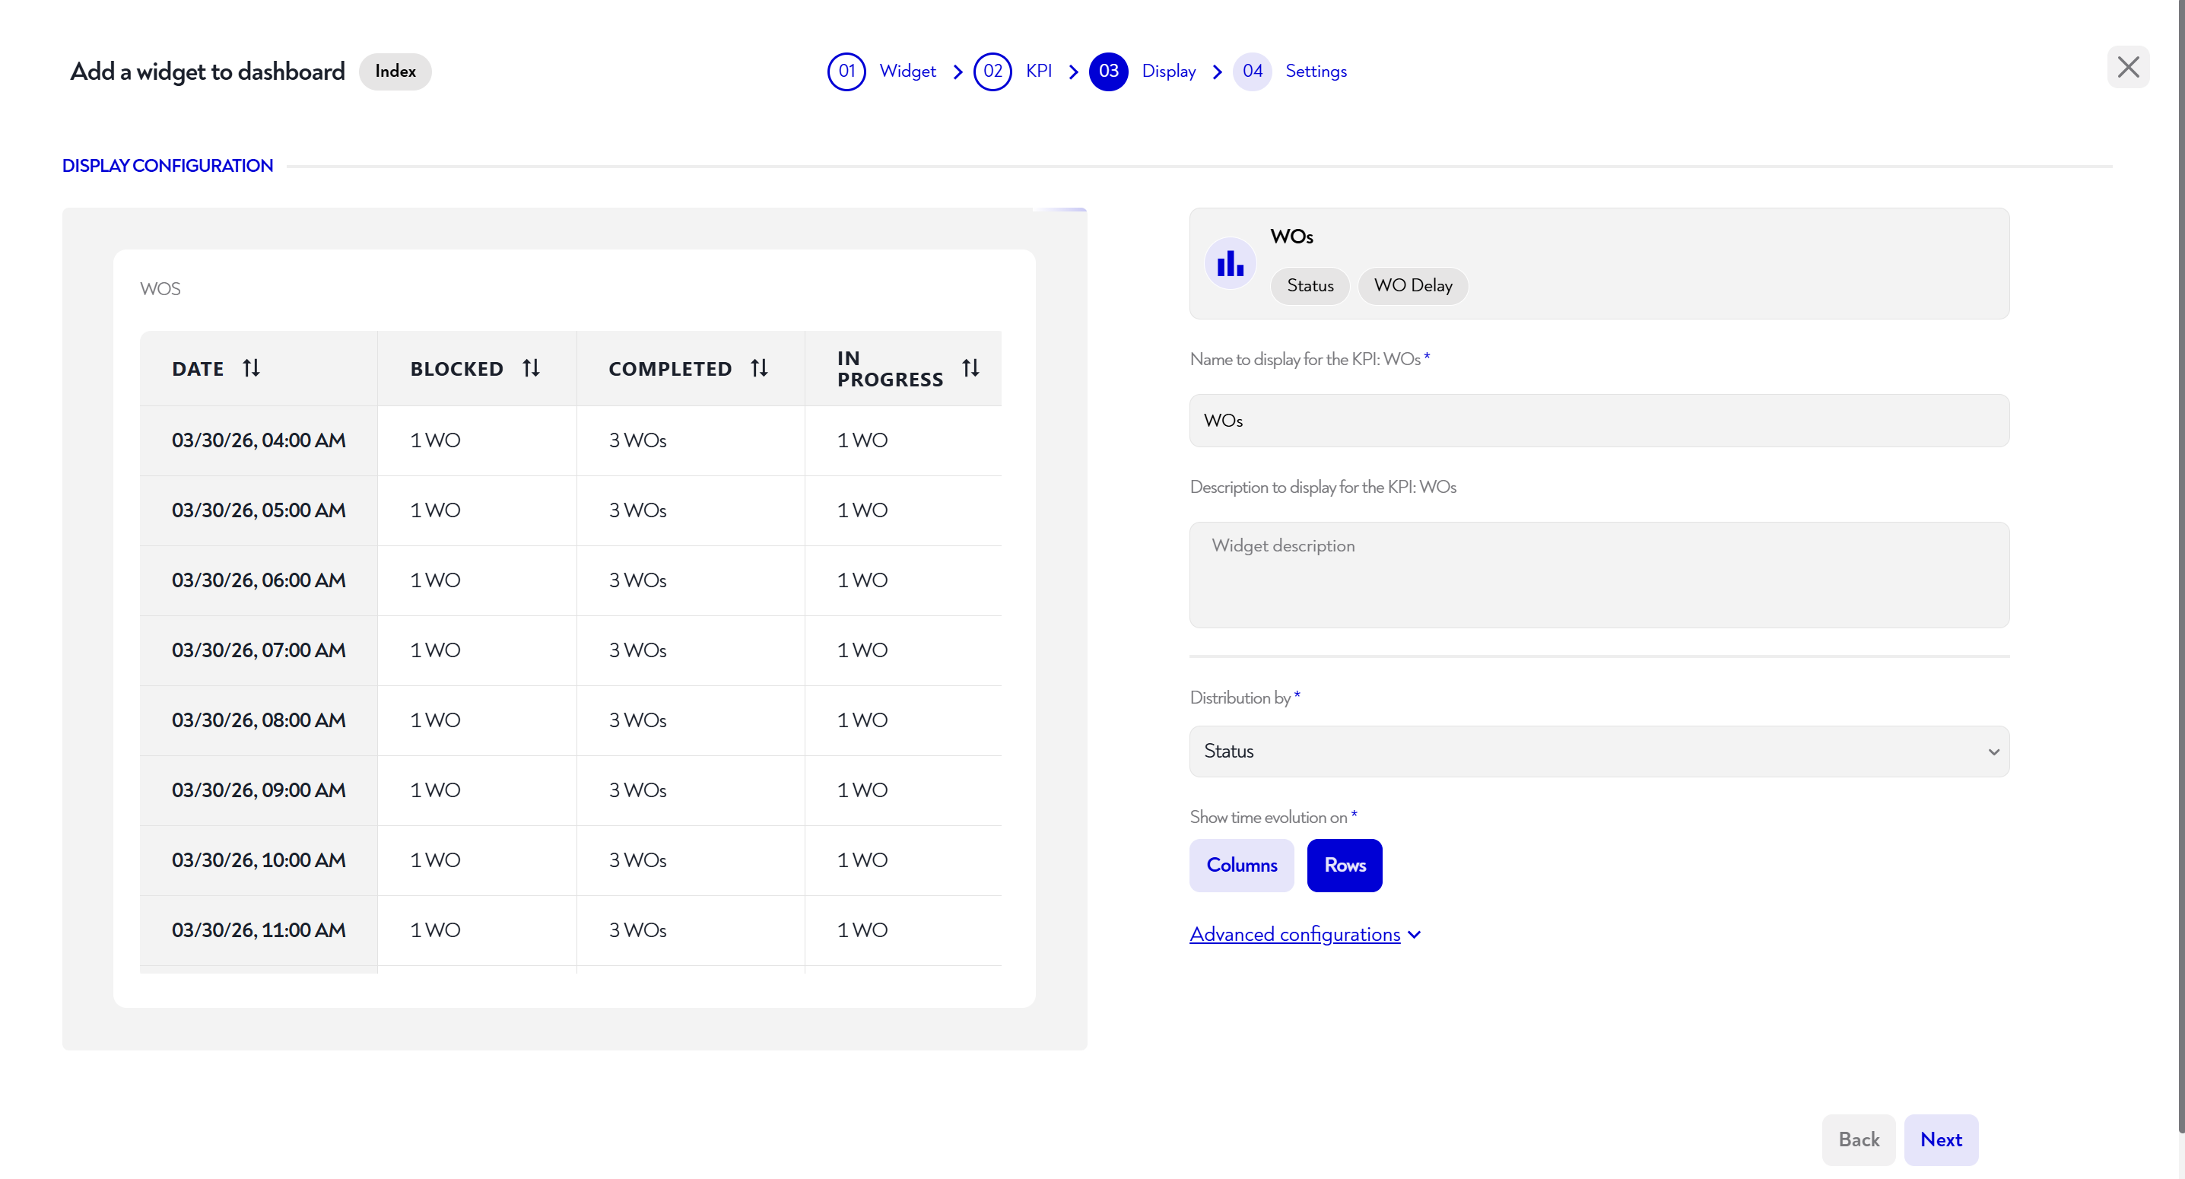The height and width of the screenshot is (1179, 2185).
Task: Expand Advanced configurations section
Action: coord(1304,934)
